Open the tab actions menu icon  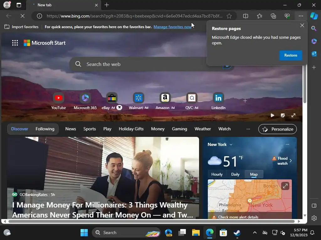(18, 5)
